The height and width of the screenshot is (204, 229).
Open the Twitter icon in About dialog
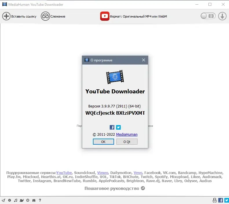coord(118,127)
